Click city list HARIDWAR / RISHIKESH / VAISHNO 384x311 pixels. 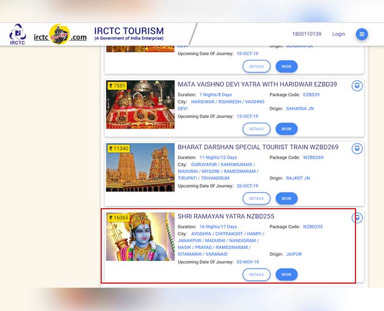pyautogui.click(x=227, y=102)
